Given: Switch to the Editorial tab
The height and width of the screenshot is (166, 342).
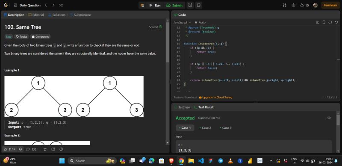Looking at the screenshot, I should (36, 15).
